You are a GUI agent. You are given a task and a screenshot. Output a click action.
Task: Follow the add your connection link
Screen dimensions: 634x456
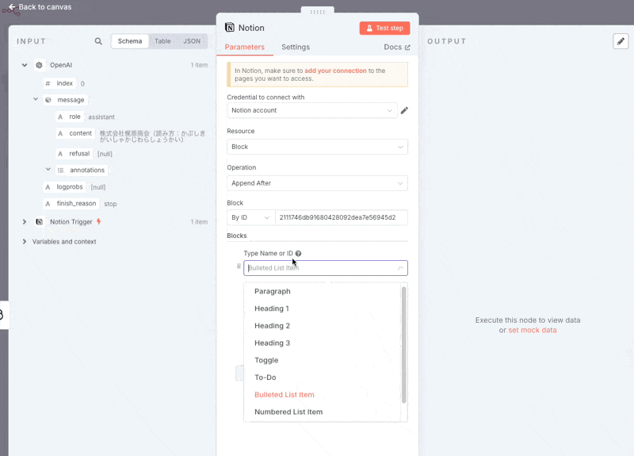pyautogui.click(x=335, y=71)
